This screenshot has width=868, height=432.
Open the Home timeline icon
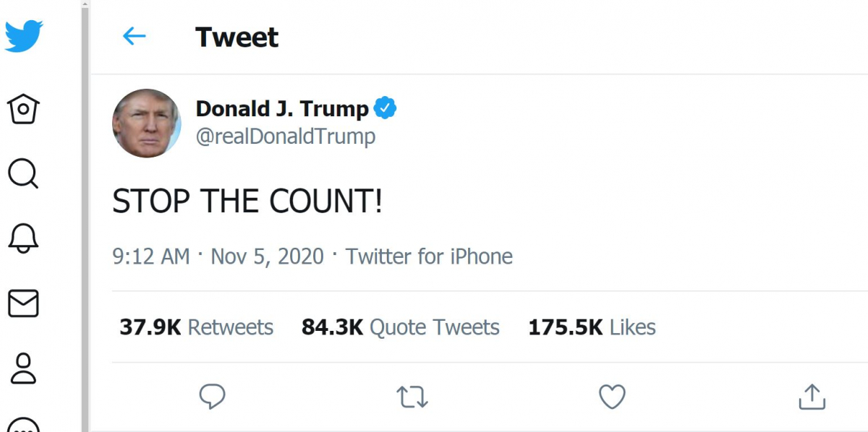click(23, 109)
